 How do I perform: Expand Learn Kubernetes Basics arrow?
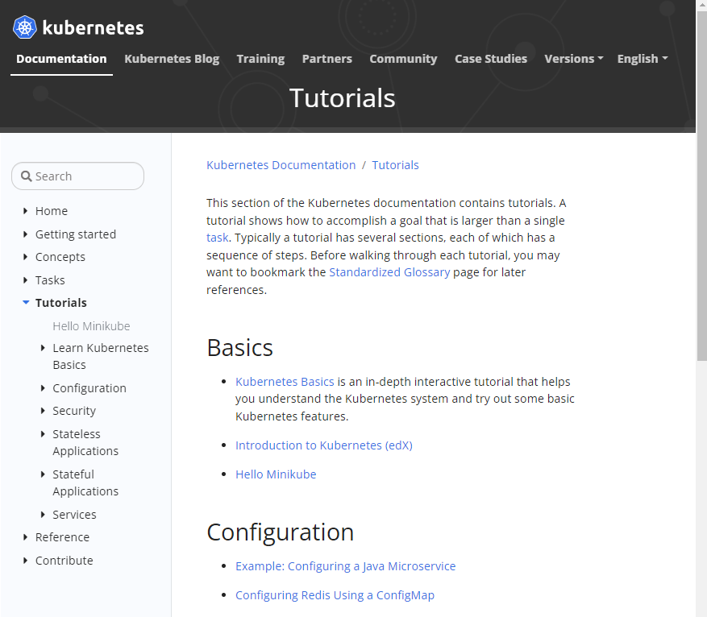tap(43, 348)
